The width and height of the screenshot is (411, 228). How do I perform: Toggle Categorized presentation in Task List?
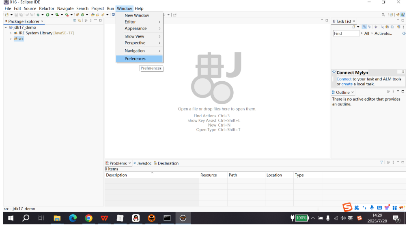click(365, 27)
